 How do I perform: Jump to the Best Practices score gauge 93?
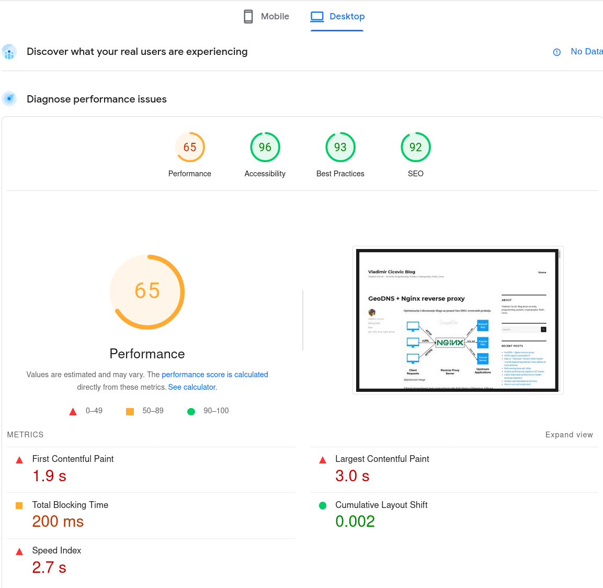coord(340,147)
